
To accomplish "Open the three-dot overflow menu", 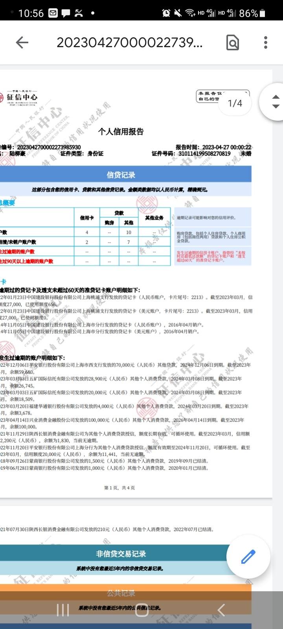I will point(266,42).
